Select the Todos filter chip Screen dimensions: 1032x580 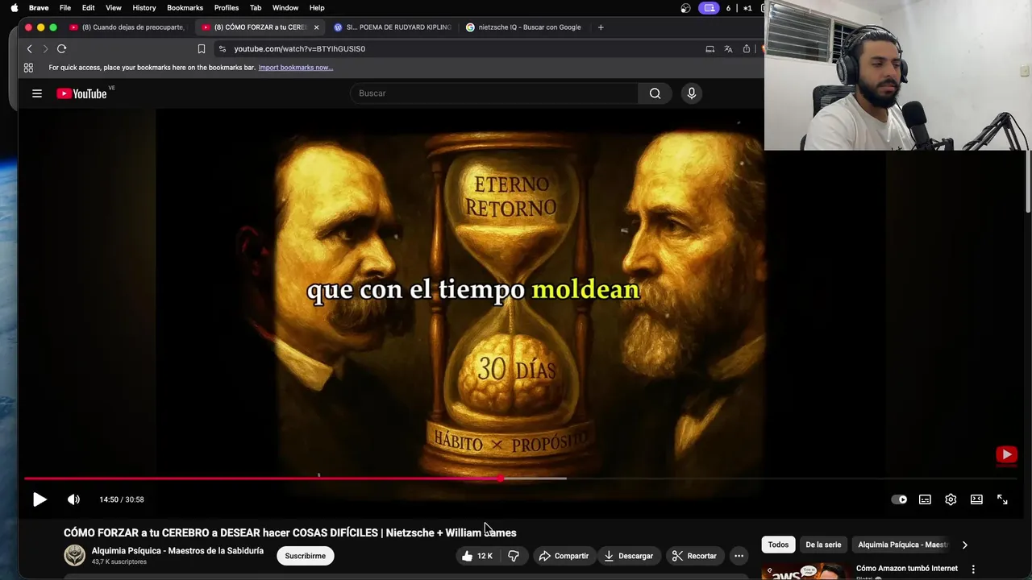(778, 545)
